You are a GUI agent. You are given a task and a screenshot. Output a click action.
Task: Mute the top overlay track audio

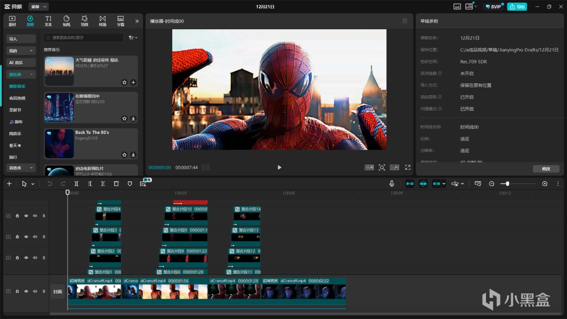point(35,216)
